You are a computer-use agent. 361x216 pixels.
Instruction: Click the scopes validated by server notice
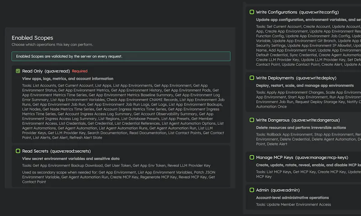click(121, 56)
